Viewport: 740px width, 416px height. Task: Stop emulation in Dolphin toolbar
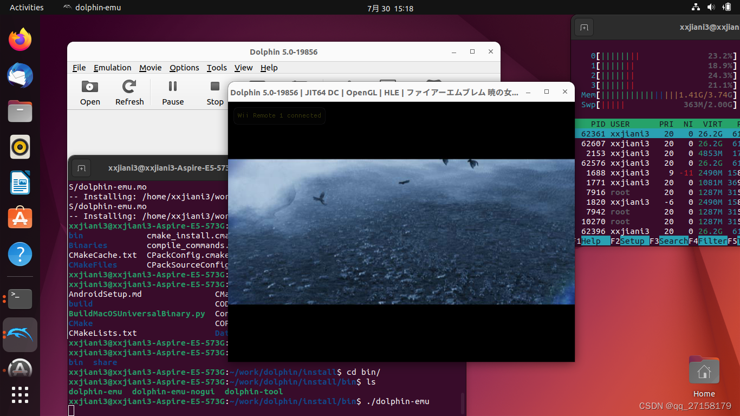point(215,93)
